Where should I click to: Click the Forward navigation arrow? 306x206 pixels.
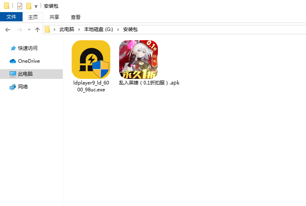point(19,30)
